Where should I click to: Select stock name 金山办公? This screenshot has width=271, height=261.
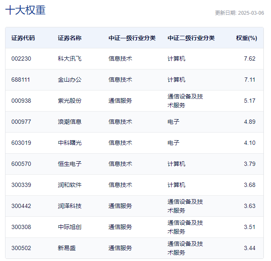pos(70,80)
